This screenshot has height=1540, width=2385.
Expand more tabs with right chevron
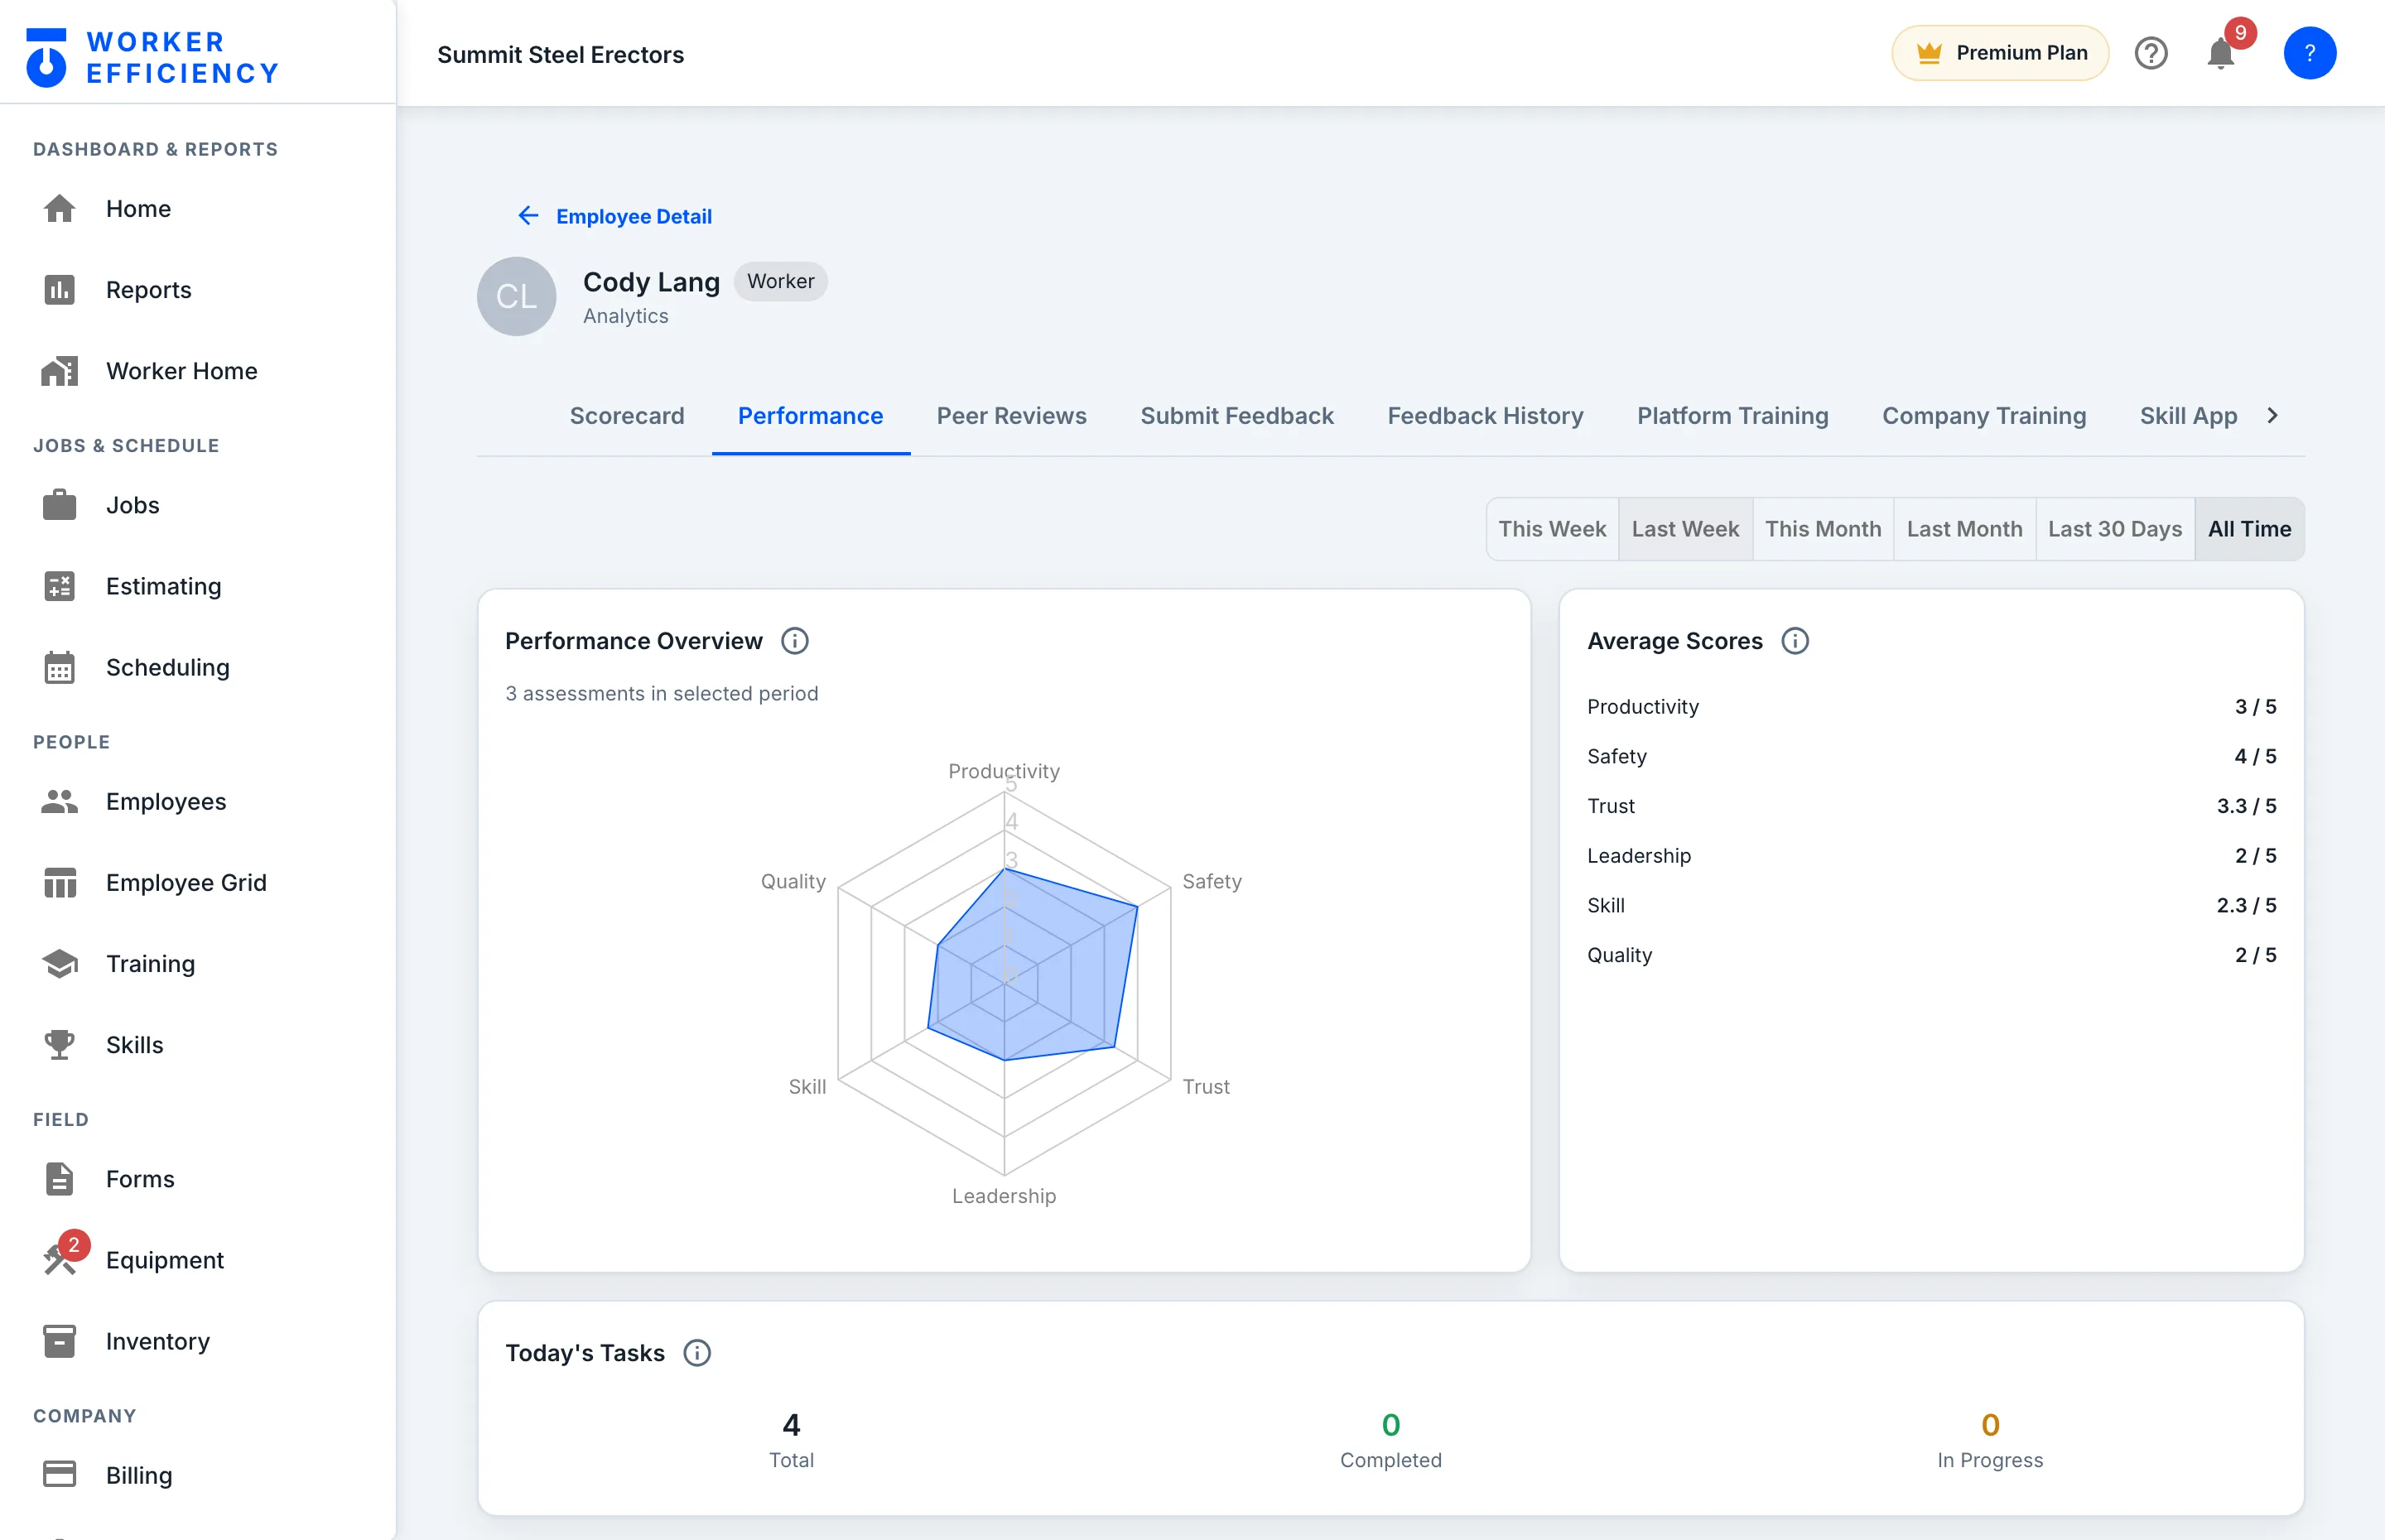point(2272,415)
